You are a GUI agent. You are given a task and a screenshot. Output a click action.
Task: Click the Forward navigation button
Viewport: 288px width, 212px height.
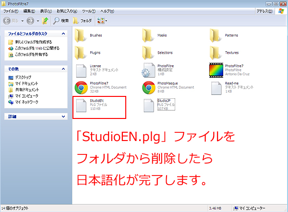click(30, 21)
